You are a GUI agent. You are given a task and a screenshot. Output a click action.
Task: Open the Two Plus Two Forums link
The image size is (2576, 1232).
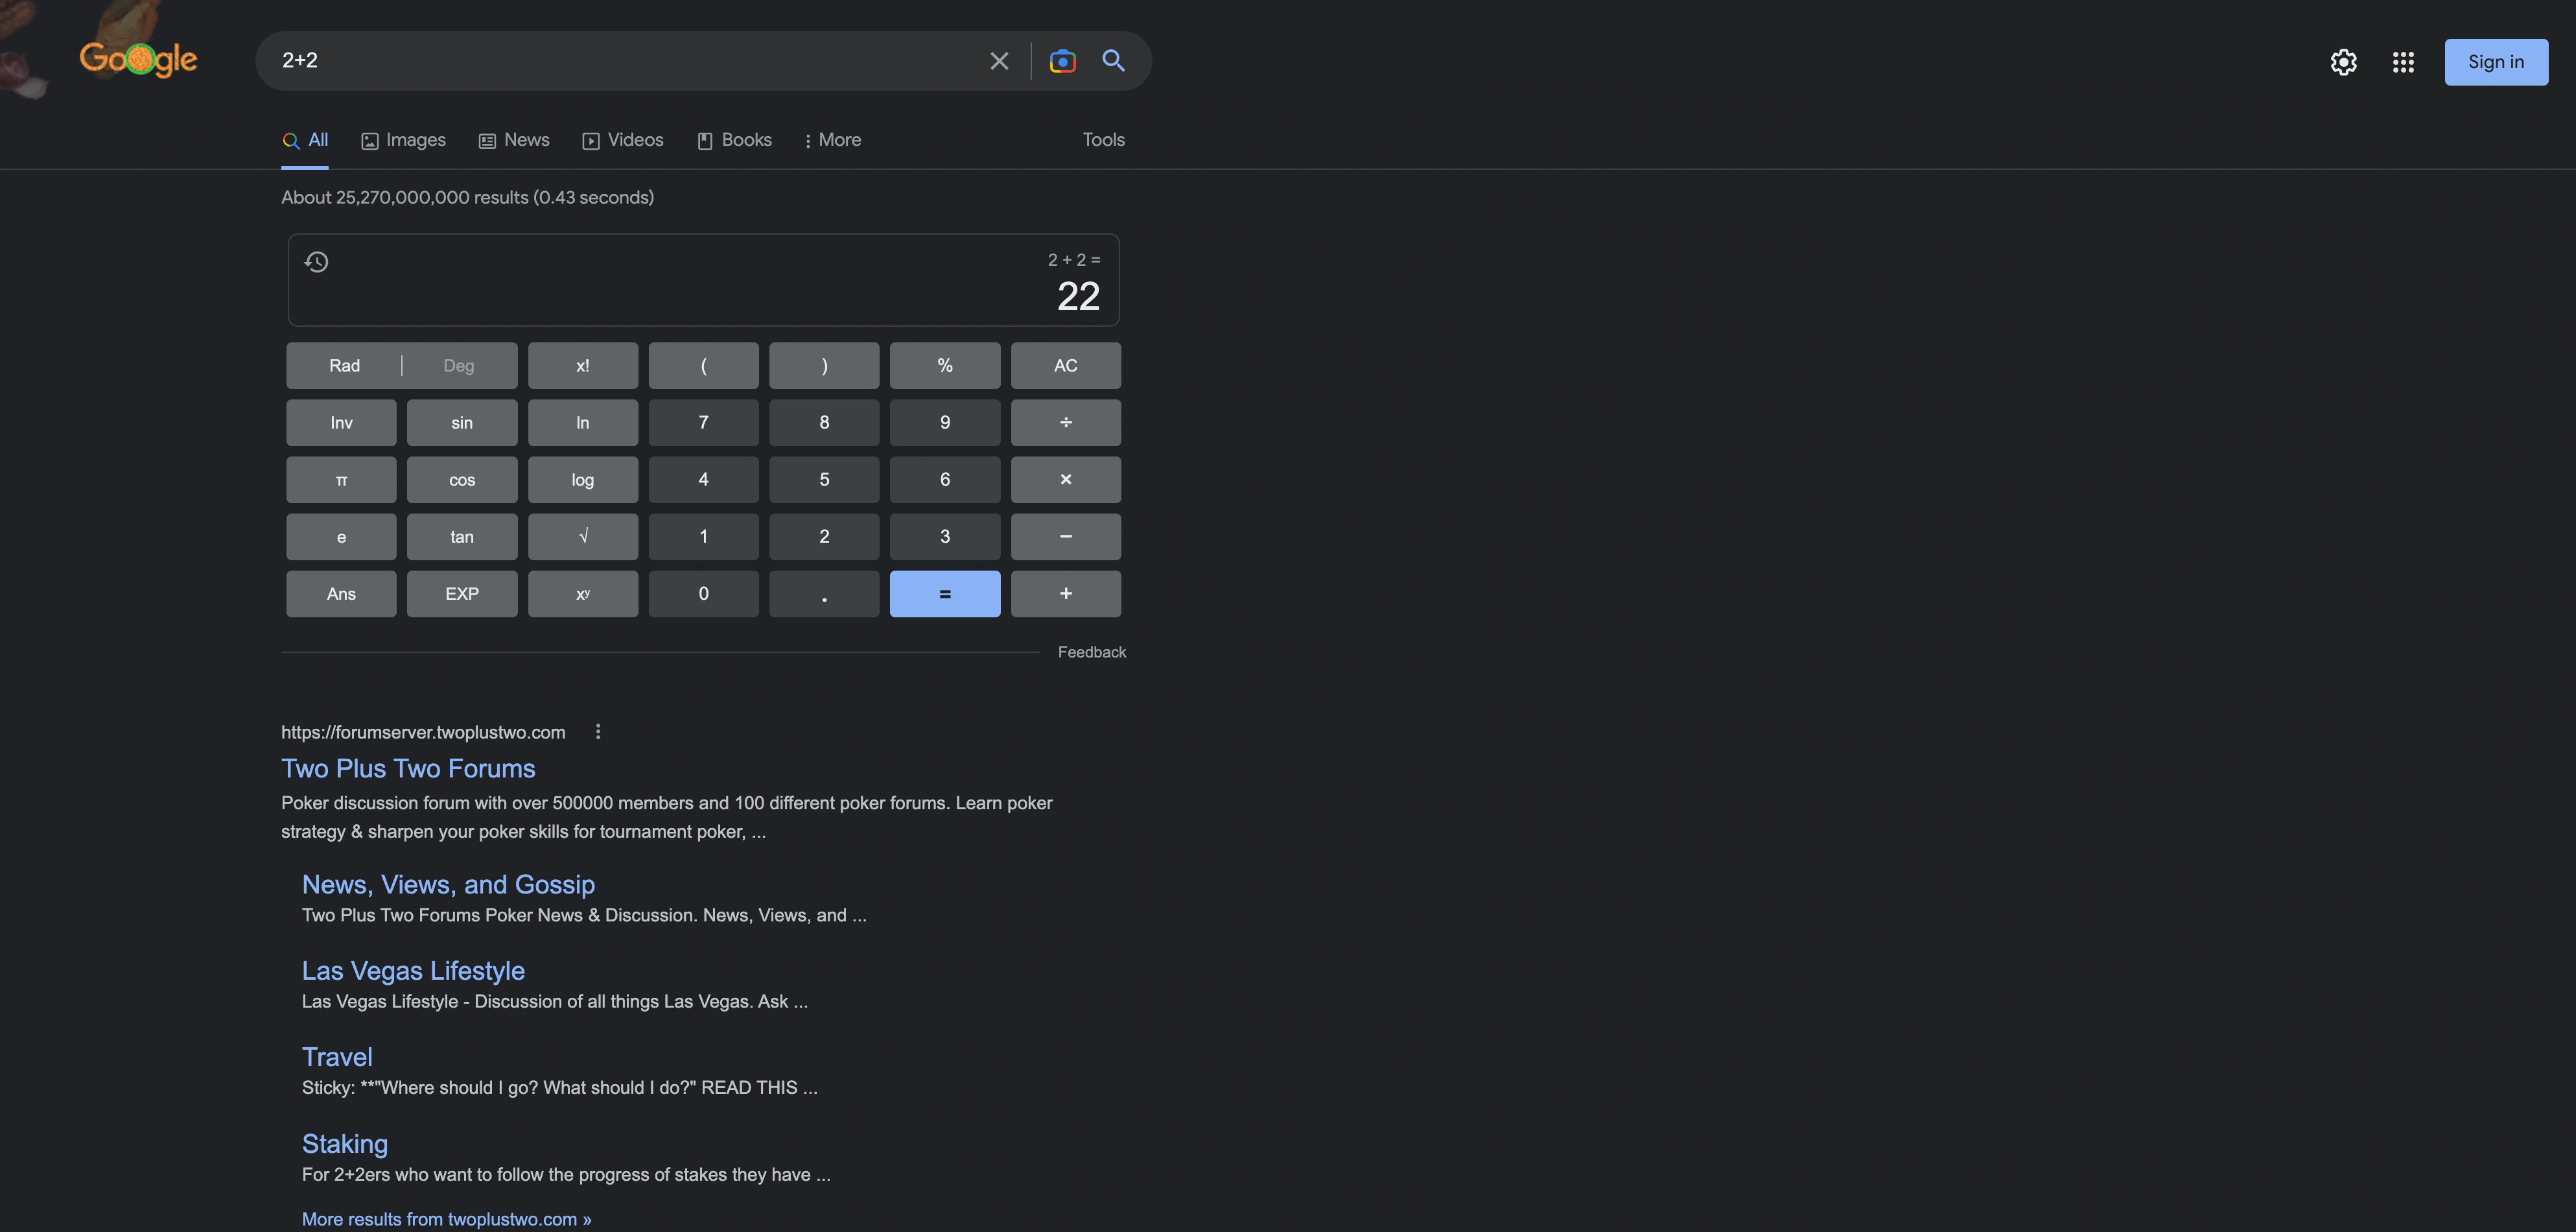[x=408, y=768]
